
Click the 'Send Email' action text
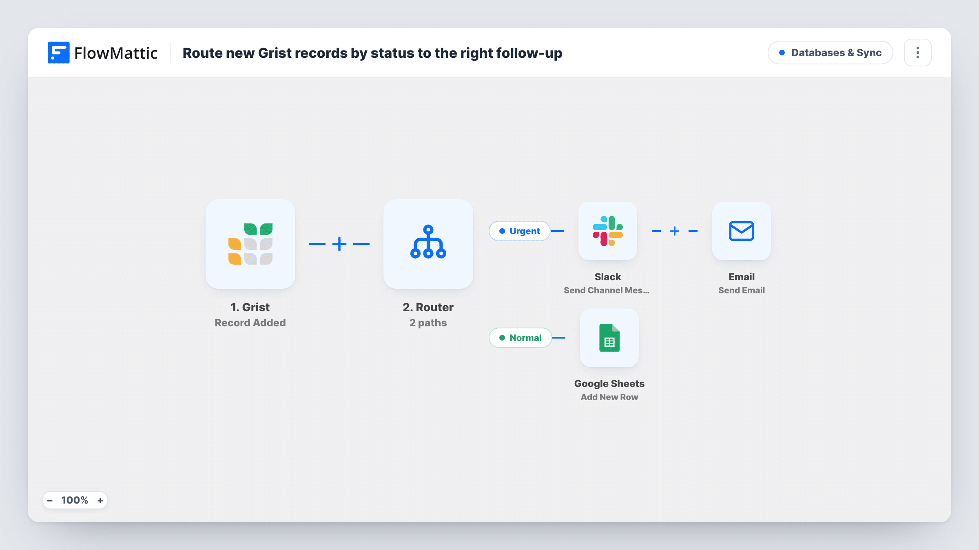pos(741,290)
